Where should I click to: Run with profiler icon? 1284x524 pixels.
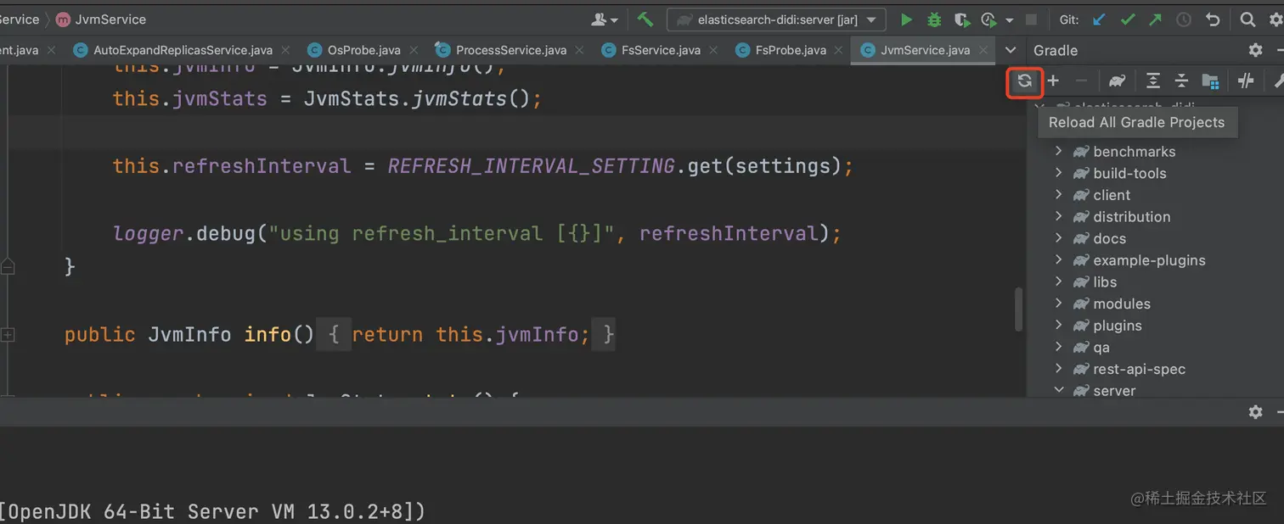click(x=988, y=20)
